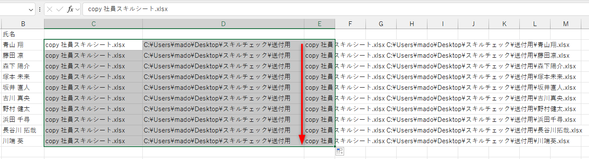Click the command text ending 坂井直人.xlsx

point(441,87)
